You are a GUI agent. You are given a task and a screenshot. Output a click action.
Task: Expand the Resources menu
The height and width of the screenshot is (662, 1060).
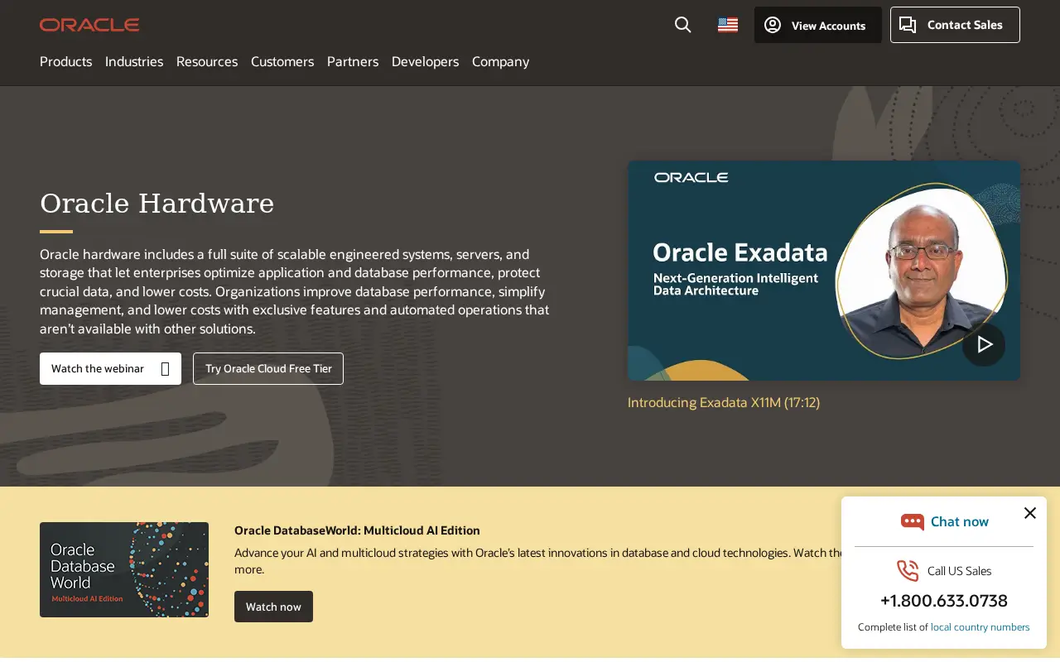(207, 61)
